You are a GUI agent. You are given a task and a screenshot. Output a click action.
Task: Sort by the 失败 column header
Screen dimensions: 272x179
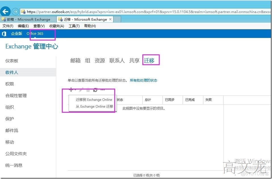(x=207, y=100)
